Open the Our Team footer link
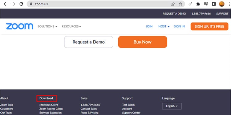 coord(6,113)
